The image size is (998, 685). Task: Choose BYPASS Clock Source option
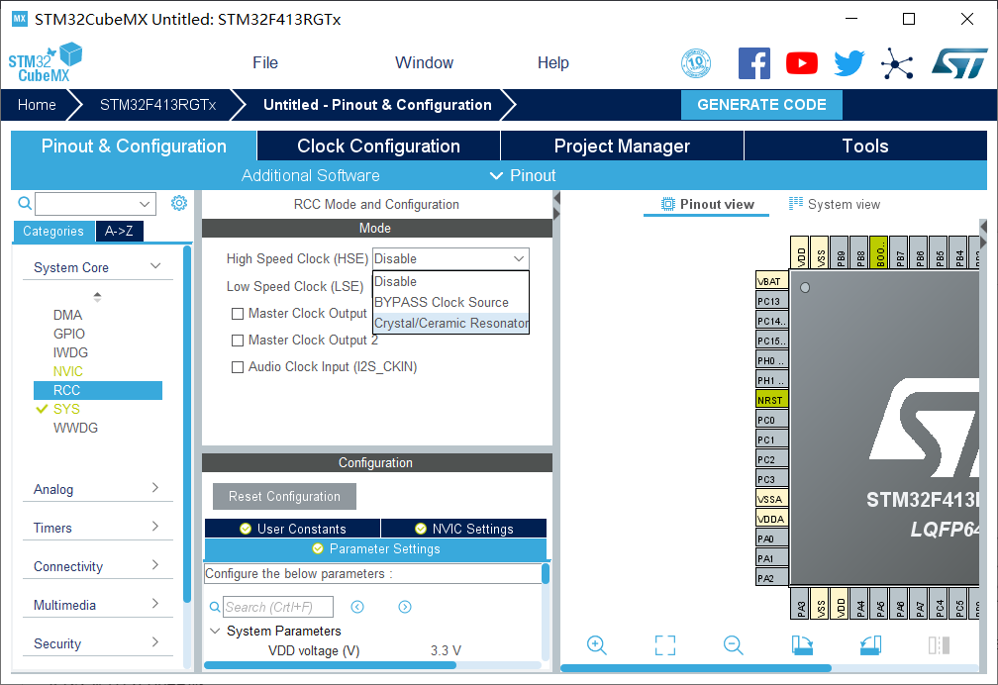click(451, 302)
